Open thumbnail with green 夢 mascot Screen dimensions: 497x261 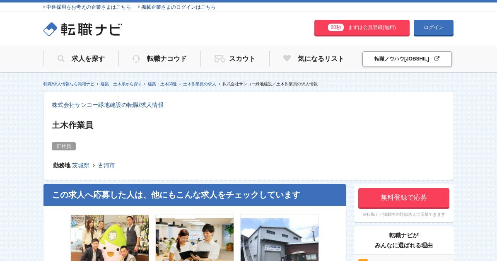pyautogui.click(x=110, y=238)
